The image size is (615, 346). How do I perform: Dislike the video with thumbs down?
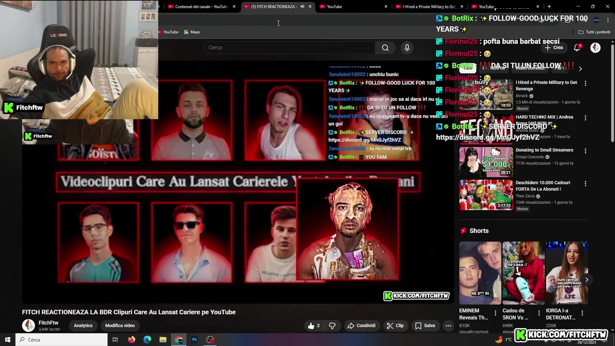332,326
